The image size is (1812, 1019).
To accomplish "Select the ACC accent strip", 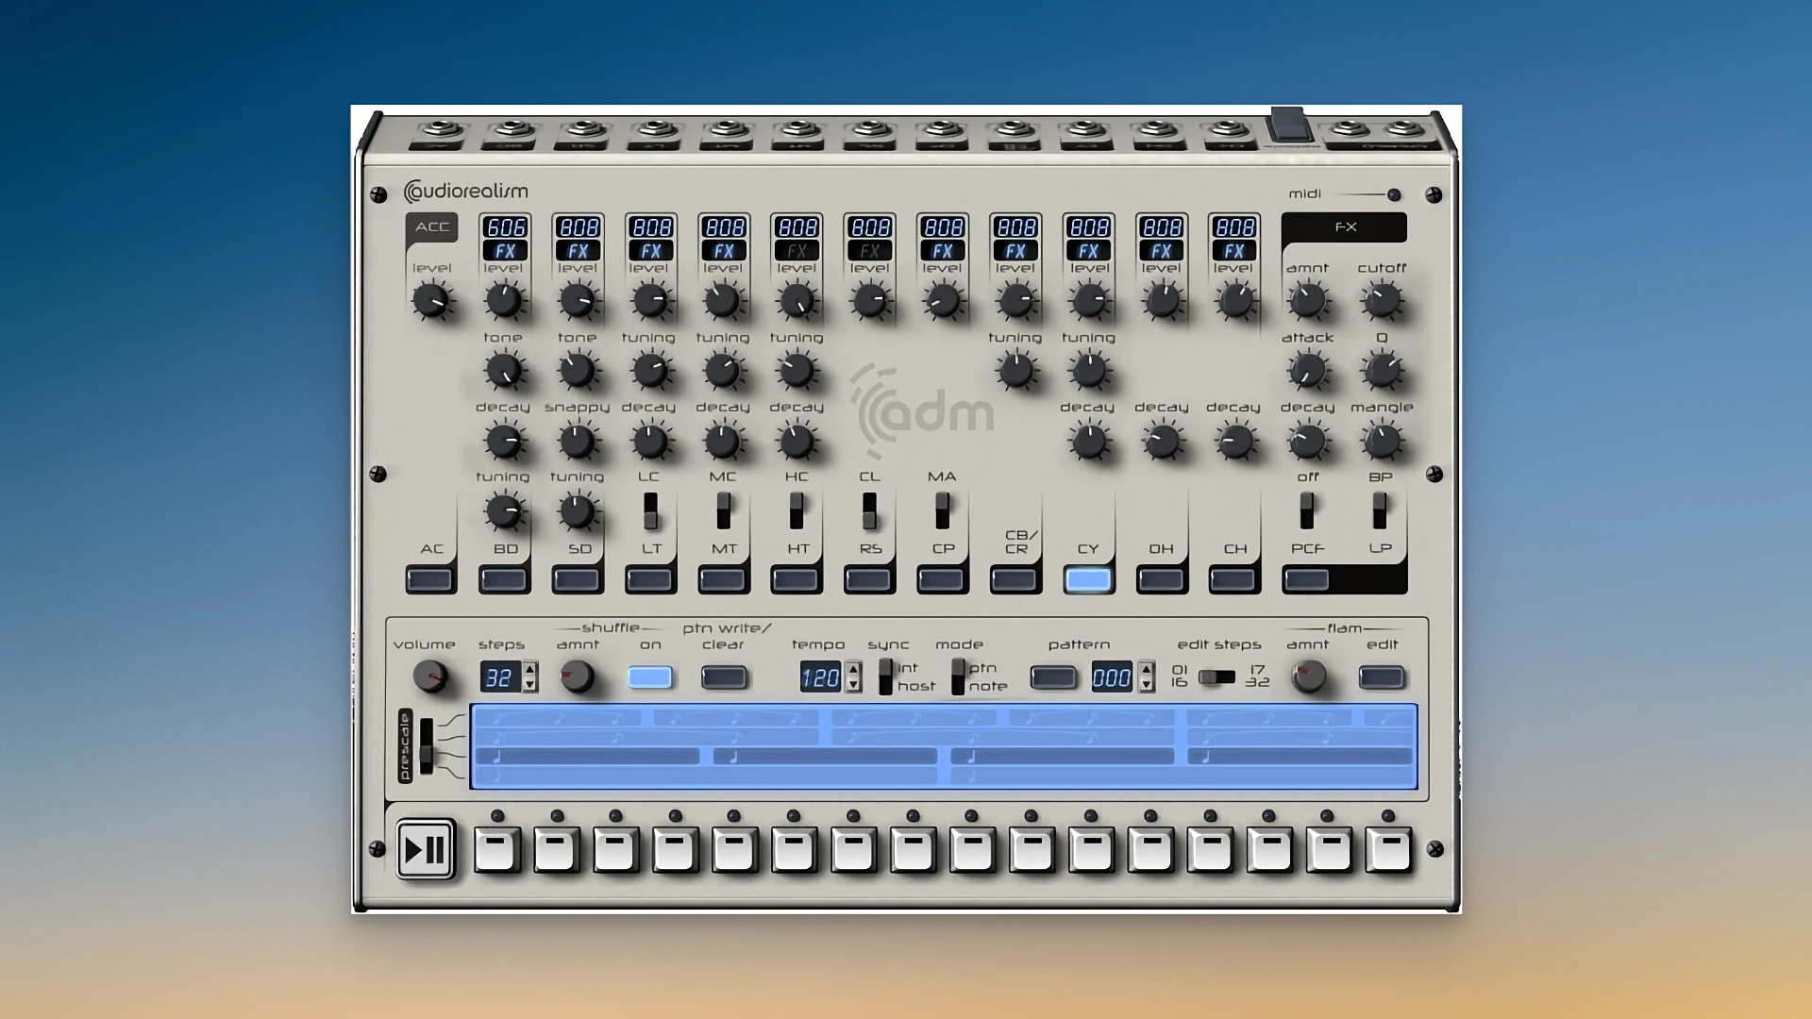I will tap(431, 226).
